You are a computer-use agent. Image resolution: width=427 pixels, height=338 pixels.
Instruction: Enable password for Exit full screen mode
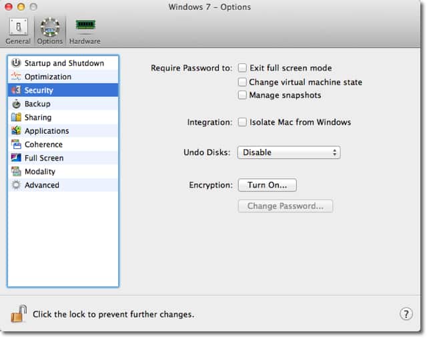pos(242,68)
